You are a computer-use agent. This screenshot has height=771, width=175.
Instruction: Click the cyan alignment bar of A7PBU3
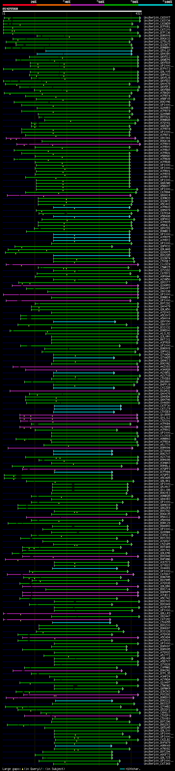point(92,207)
